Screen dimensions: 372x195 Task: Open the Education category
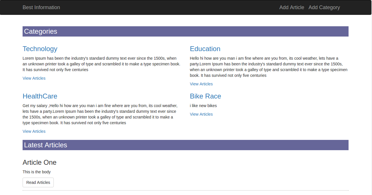[x=205, y=49]
